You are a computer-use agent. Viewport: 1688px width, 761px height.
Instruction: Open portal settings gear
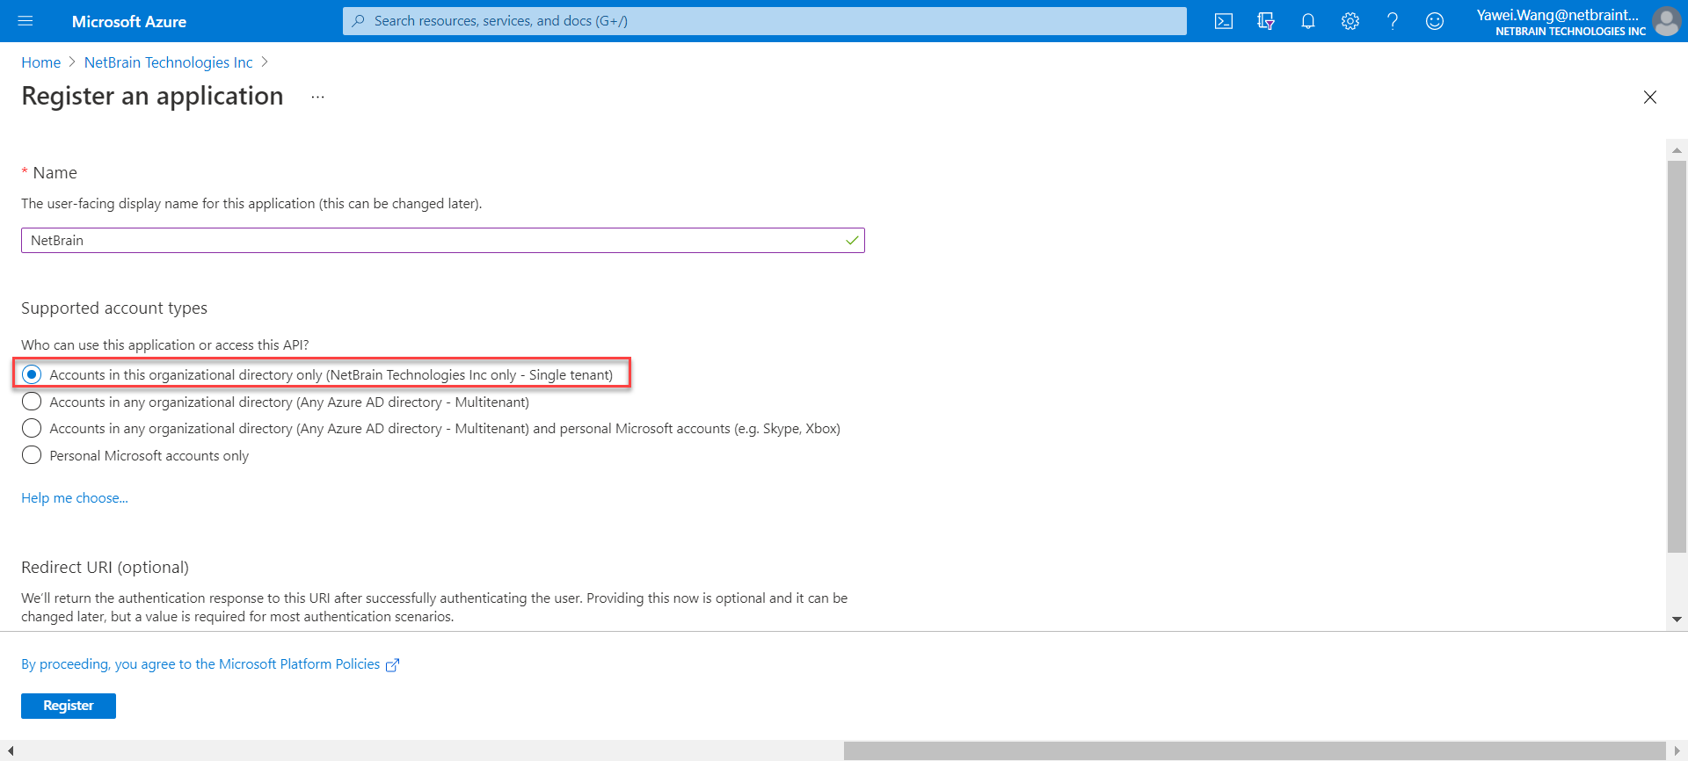click(1350, 21)
